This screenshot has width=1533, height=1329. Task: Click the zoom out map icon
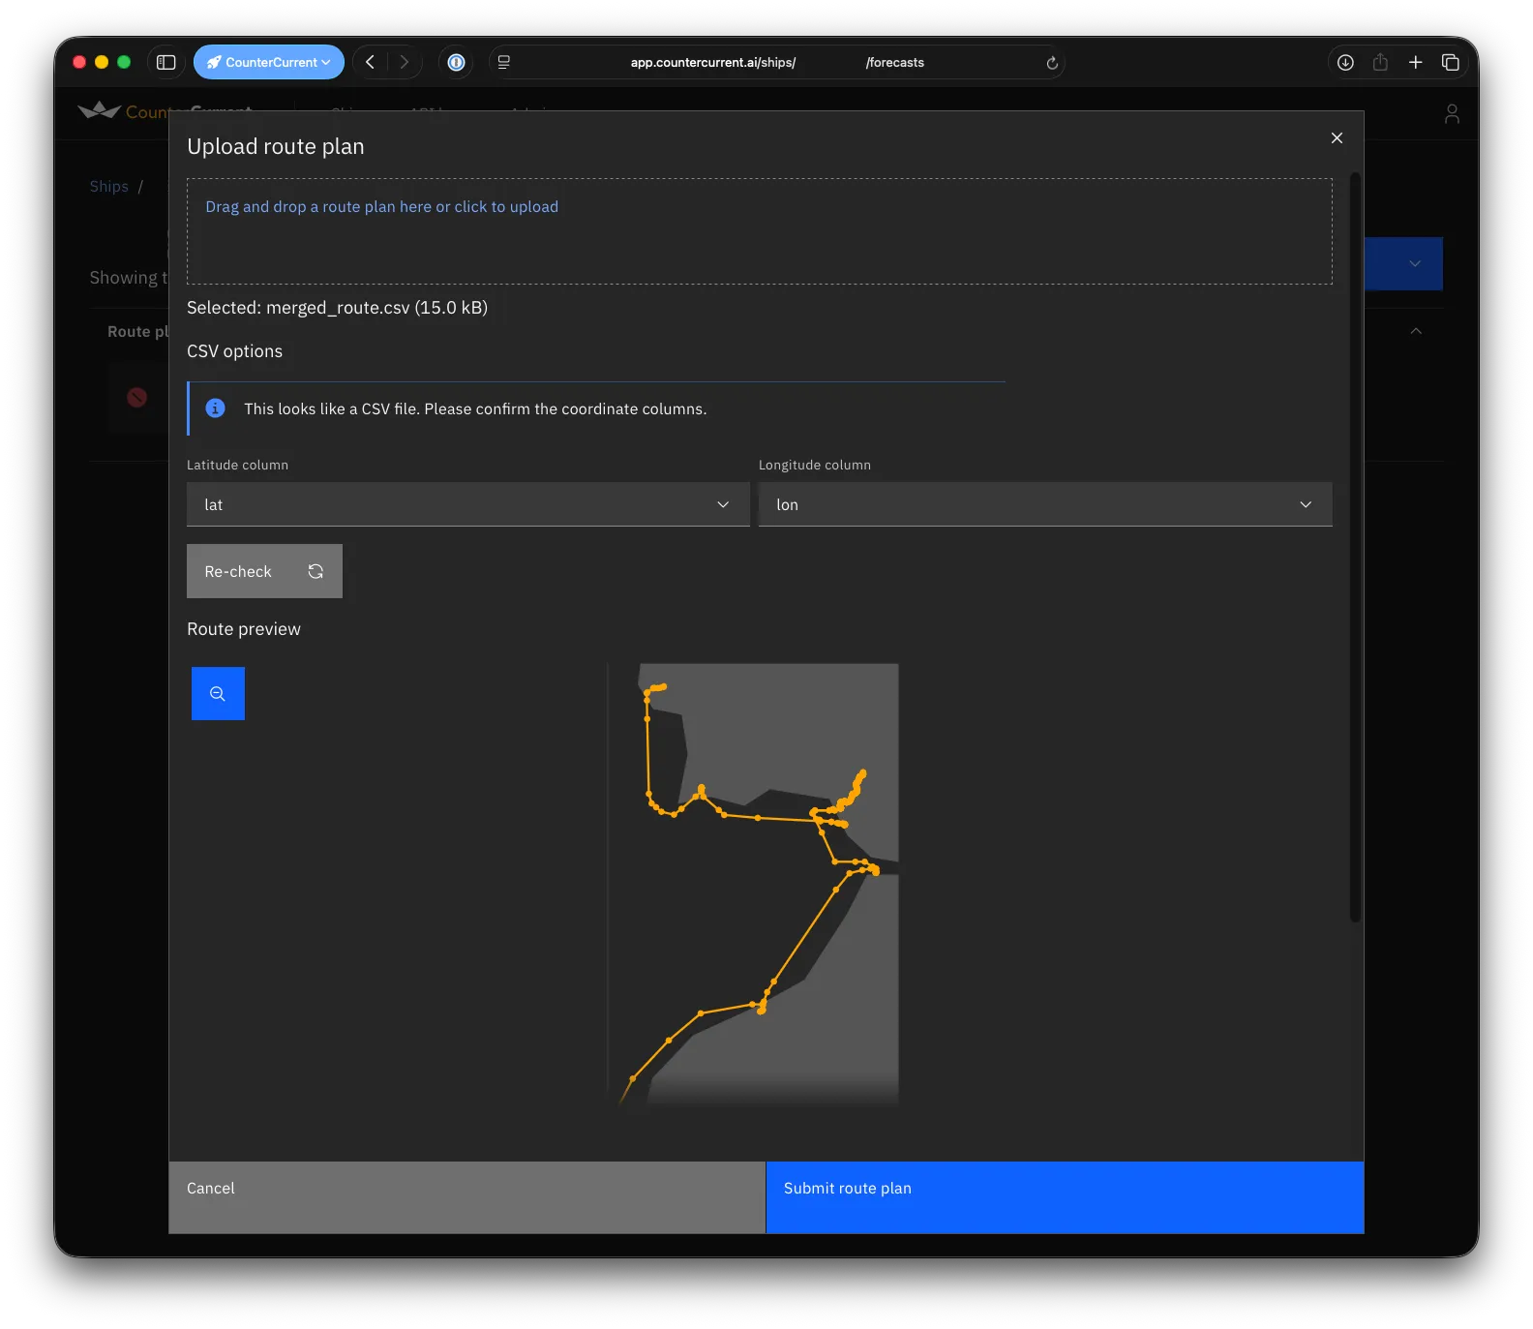coord(218,693)
